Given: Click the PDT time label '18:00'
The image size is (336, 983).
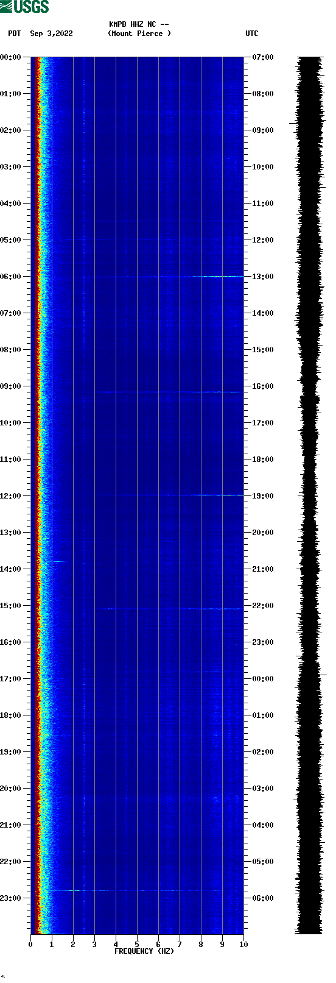Looking at the screenshot, I should point(11,715).
